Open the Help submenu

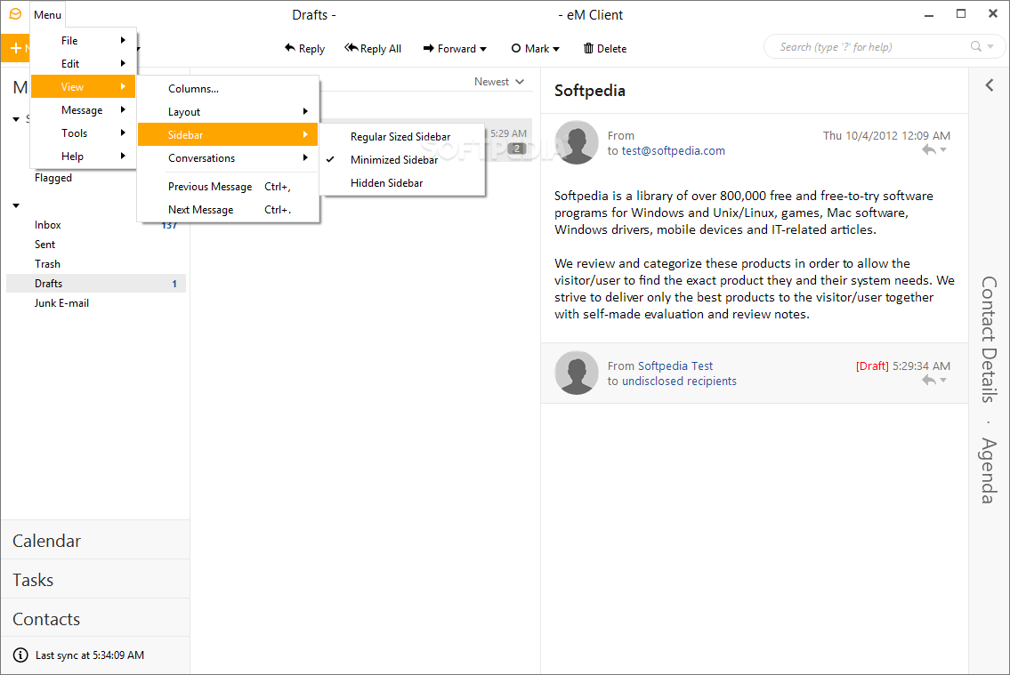pos(83,157)
